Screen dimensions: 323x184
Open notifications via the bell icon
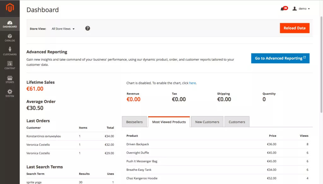point(282,8)
